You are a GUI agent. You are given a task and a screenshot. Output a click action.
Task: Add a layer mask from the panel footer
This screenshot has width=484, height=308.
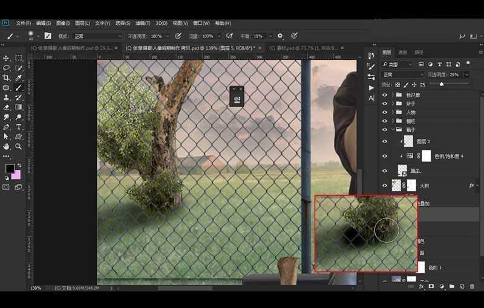coord(431,286)
